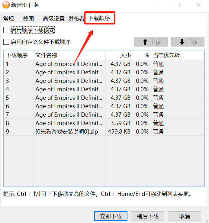Viewport: 209px width, 223px height.
Task: Maximize the 新建BT任务 window
Action: click(x=177, y=5)
